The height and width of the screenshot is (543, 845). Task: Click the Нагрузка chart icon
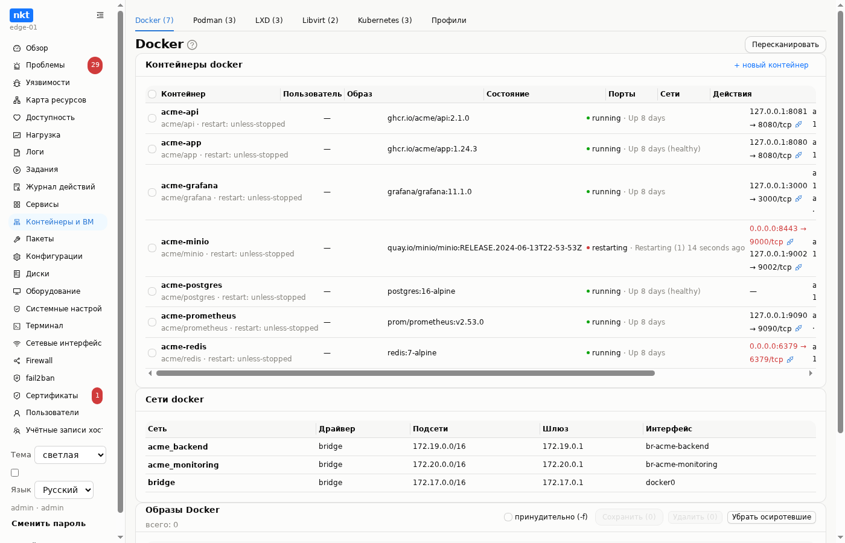coord(17,135)
